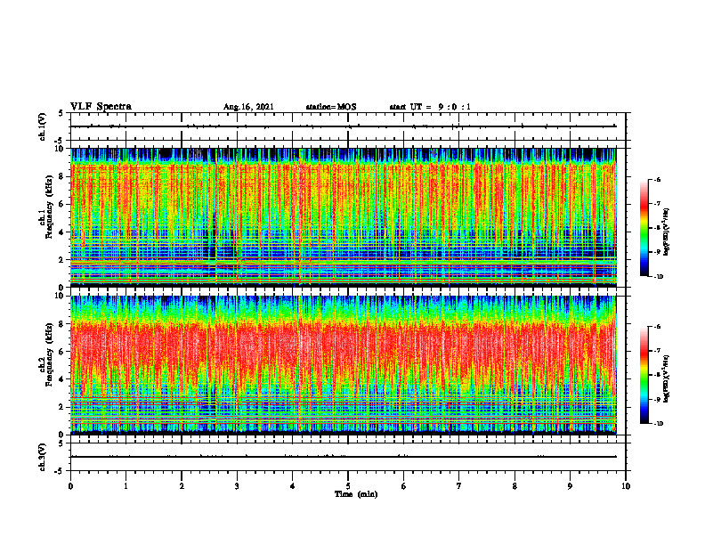This screenshot has width=705, height=545.
Task: Click the ch.3 voltage waveform trace
Action: coord(344,457)
